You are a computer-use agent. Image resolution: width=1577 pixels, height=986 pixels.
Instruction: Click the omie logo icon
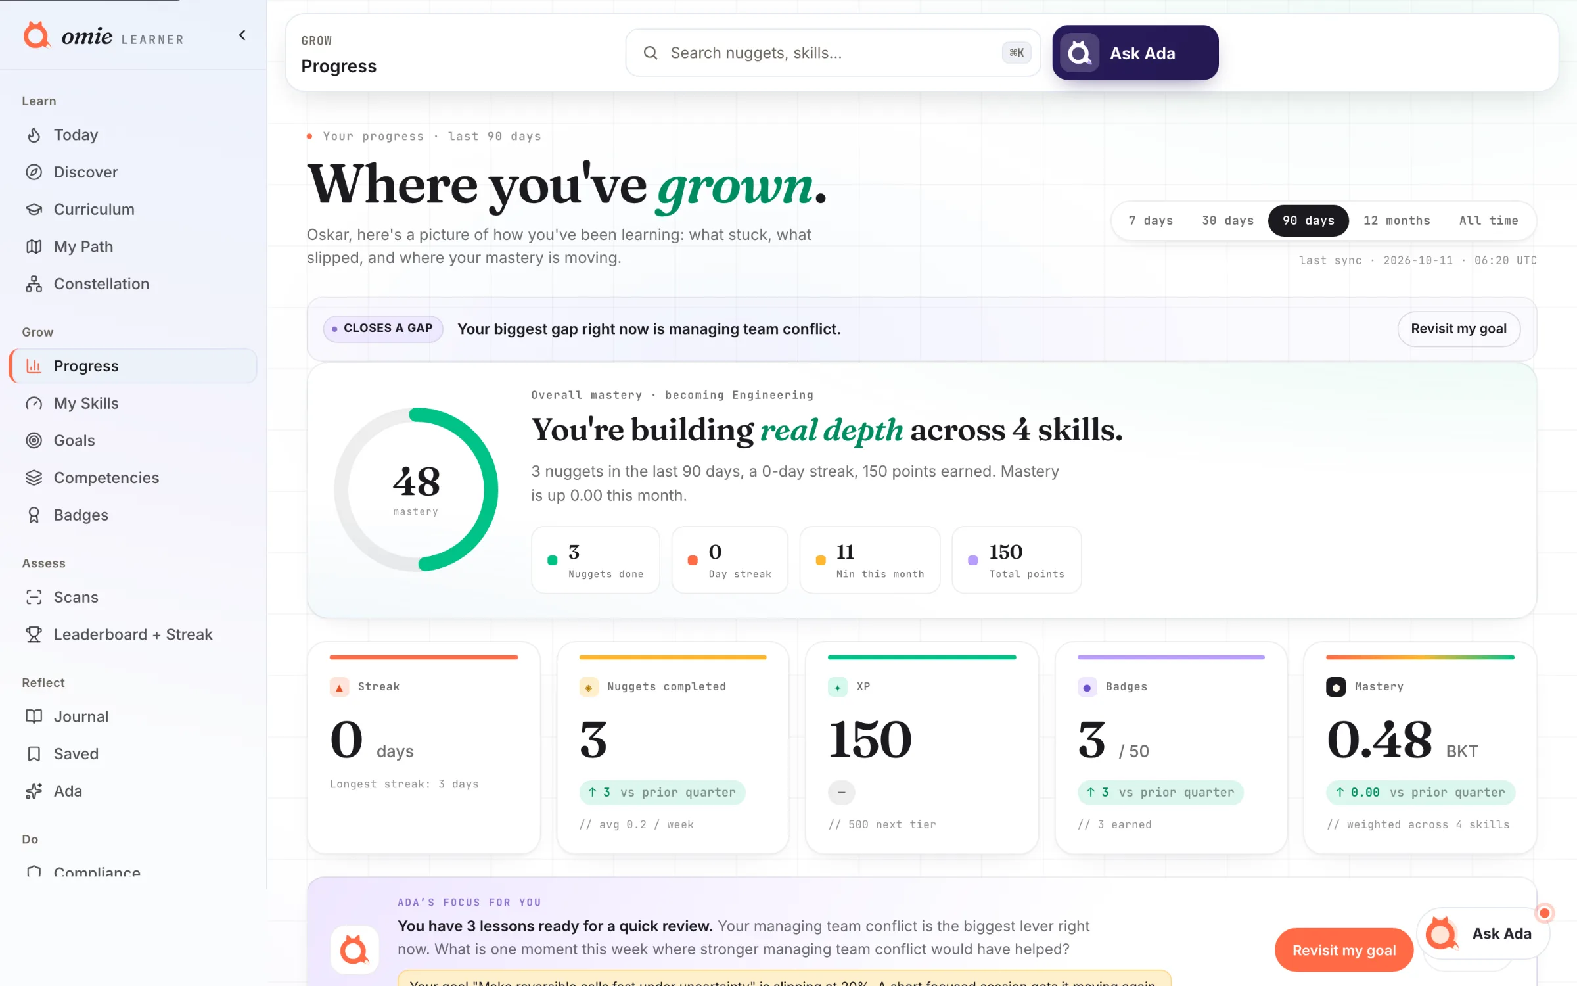click(x=37, y=35)
